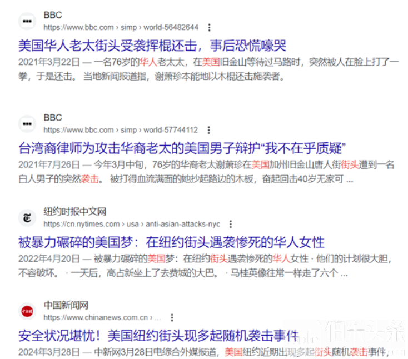Click the cn.nytimes.com breadcrumb URL
Viewport: 408px width, 359px height.
pos(132,224)
